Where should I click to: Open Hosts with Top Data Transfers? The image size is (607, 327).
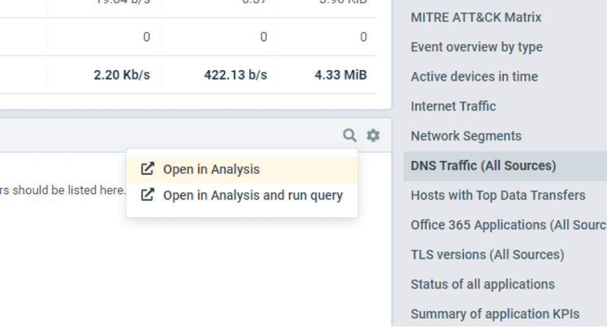point(498,195)
